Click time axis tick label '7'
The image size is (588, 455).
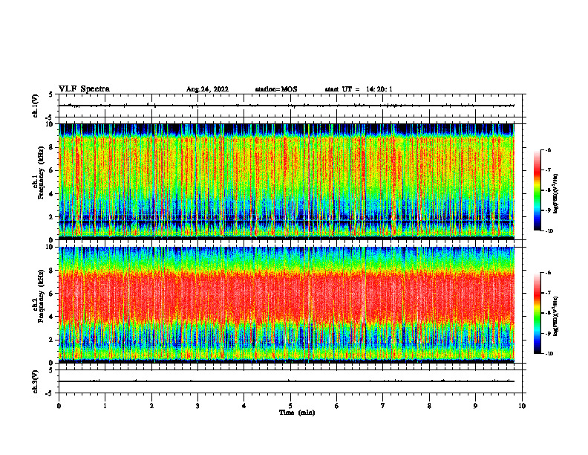[x=383, y=406]
